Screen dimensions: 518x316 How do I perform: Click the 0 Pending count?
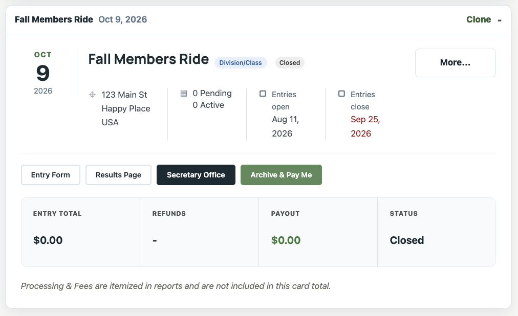212,94
